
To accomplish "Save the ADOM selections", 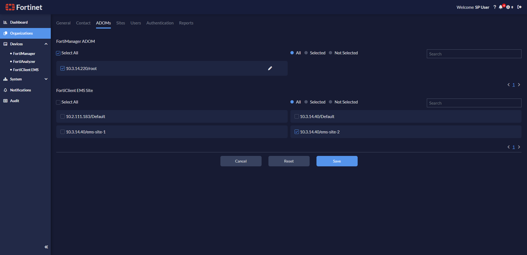I will 337,161.
